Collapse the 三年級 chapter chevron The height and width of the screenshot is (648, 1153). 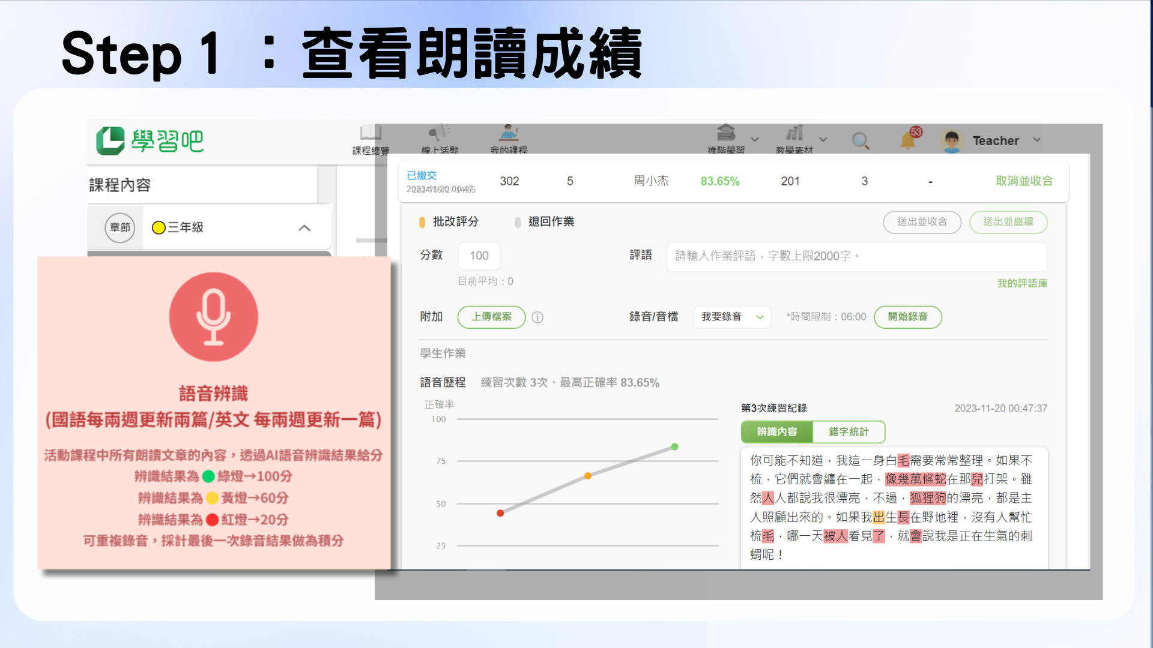304,228
